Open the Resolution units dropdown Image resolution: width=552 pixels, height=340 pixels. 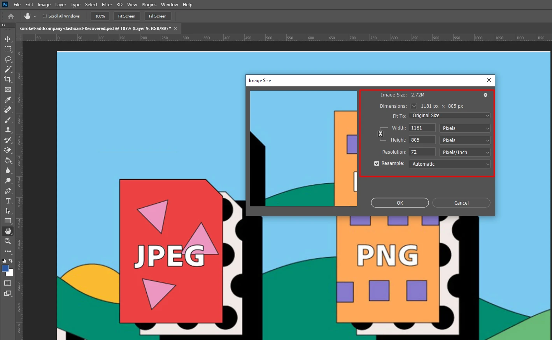(x=465, y=152)
